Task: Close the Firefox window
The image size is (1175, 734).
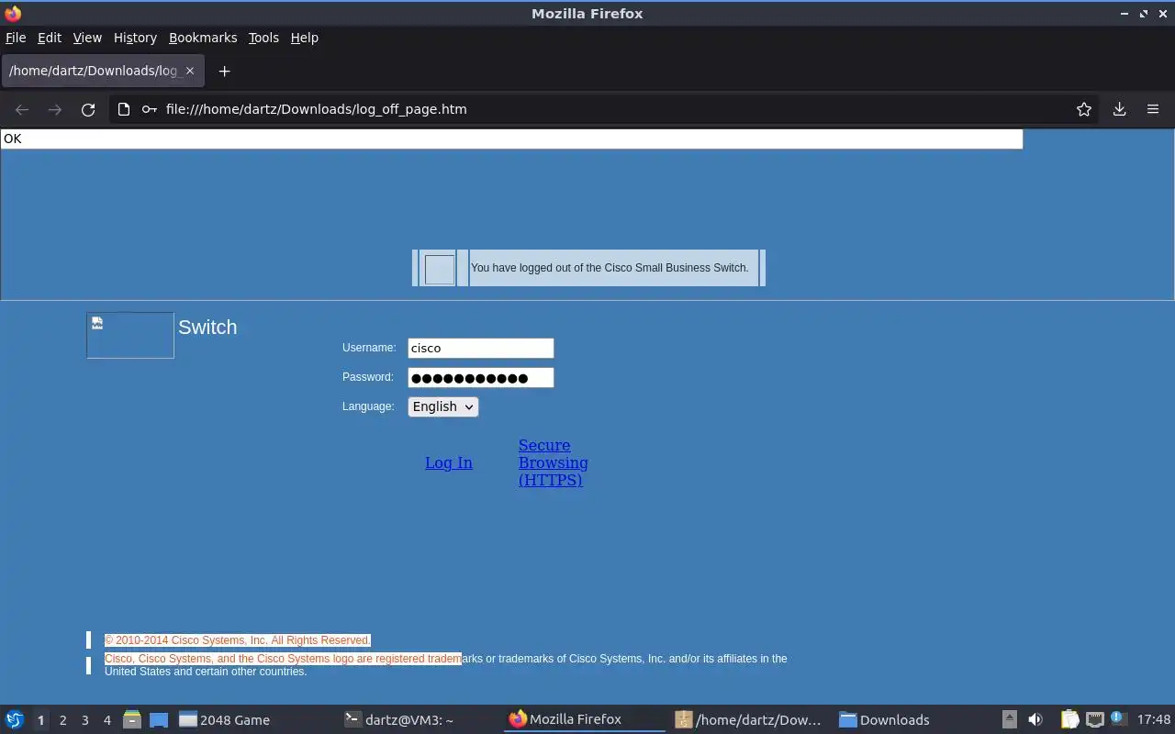Action: [1163, 14]
